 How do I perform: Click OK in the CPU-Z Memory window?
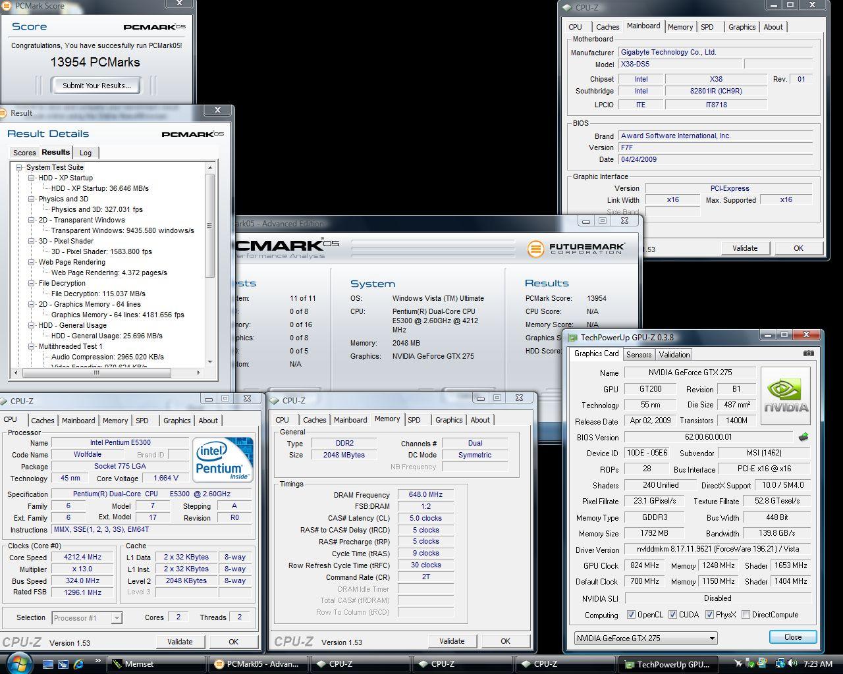pos(505,641)
